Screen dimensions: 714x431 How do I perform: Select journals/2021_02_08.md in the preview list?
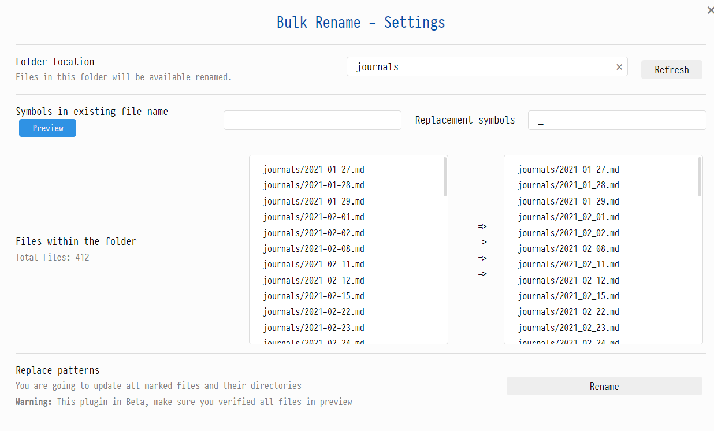click(x=568, y=249)
